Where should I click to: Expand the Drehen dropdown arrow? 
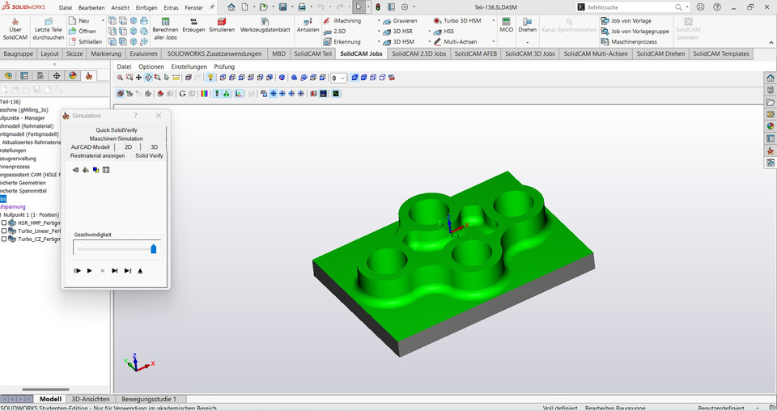[x=528, y=40]
